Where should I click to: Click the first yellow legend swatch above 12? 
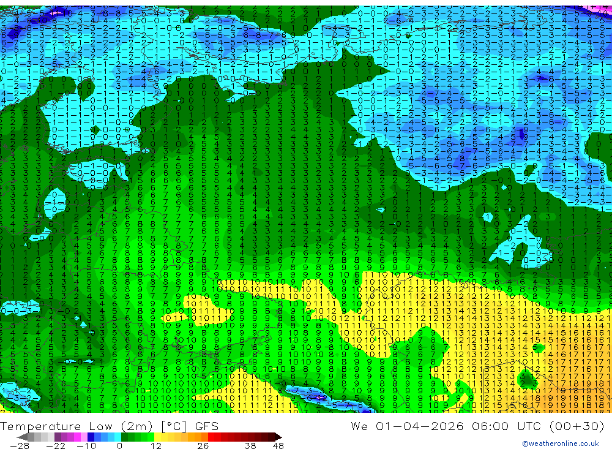[158, 437]
